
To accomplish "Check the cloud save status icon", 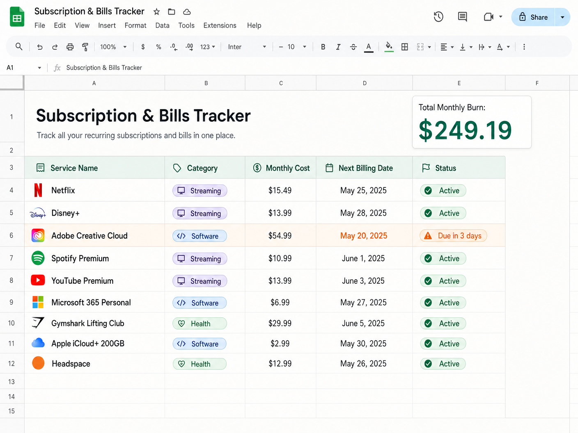I will [187, 12].
